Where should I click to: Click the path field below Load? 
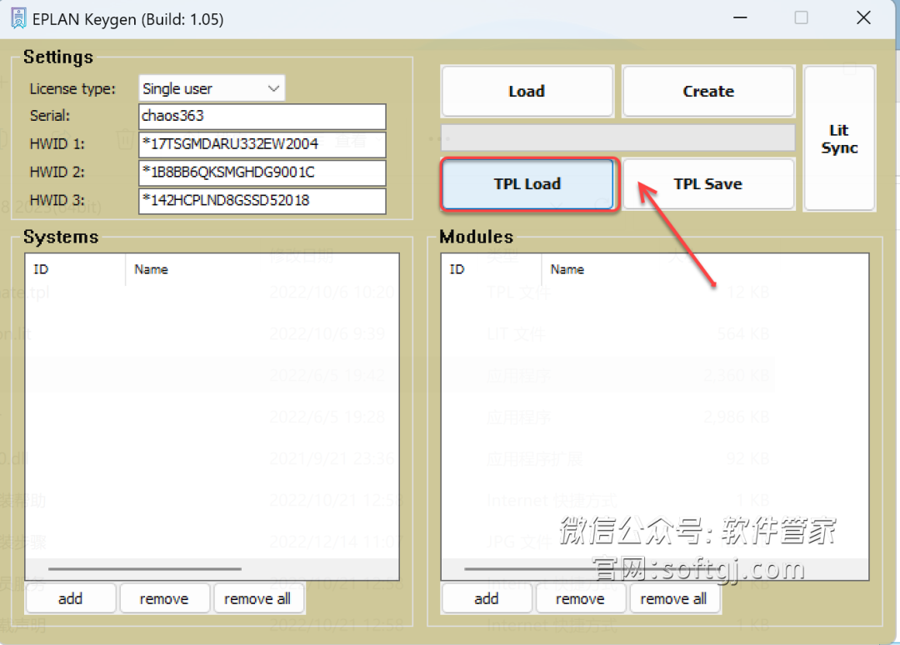tap(617, 137)
